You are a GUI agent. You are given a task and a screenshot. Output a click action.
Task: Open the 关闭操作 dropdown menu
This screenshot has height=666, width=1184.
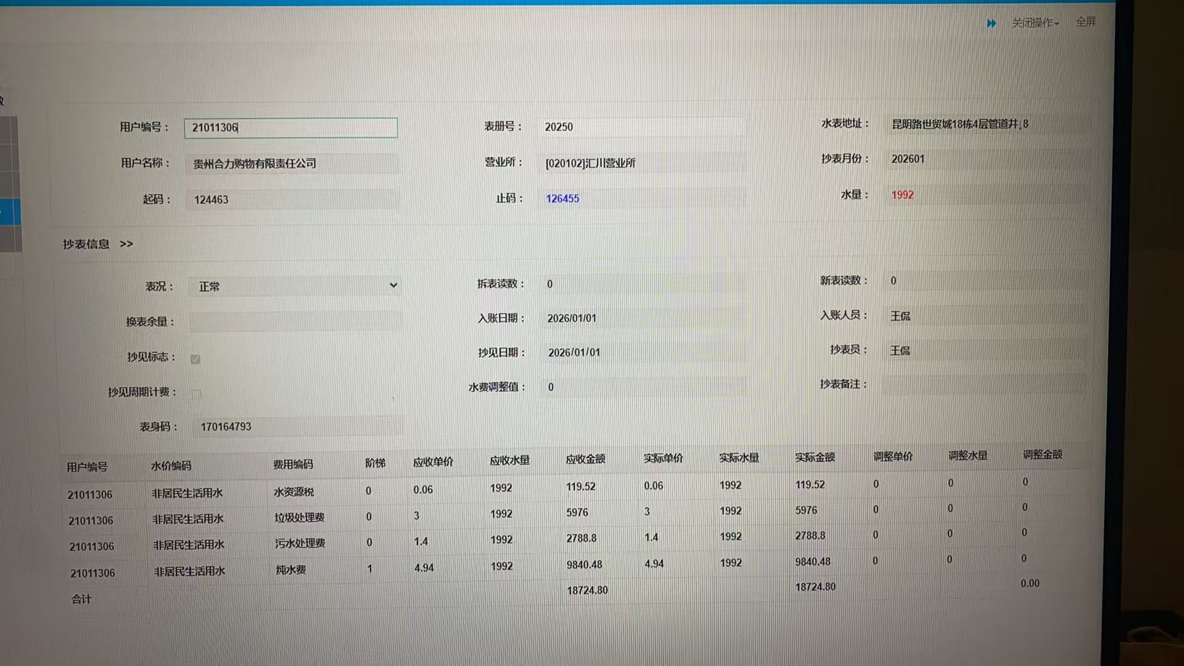[1035, 23]
